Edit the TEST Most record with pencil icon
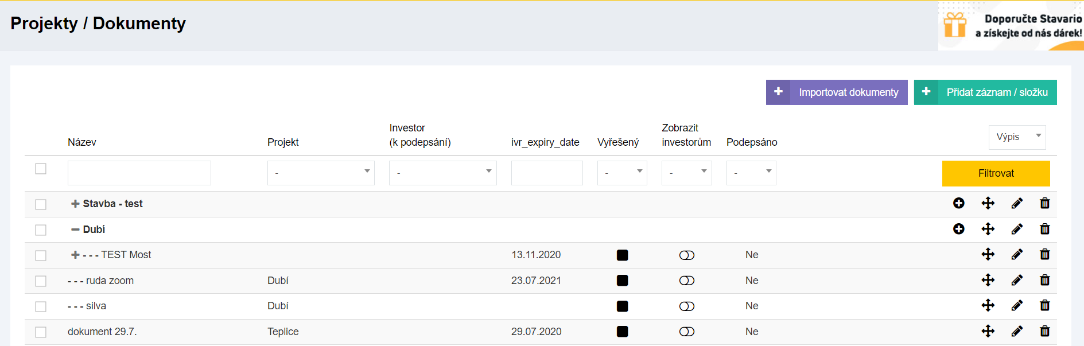The height and width of the screenshot is (346, 1084). [1016, 254]
